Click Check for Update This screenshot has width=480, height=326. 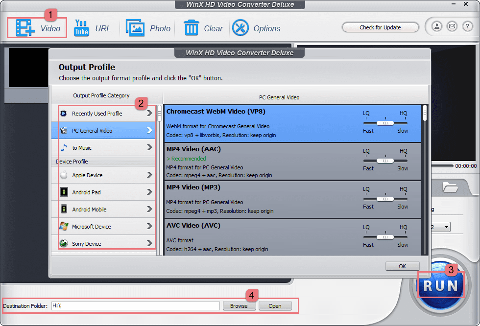point(380,27)
